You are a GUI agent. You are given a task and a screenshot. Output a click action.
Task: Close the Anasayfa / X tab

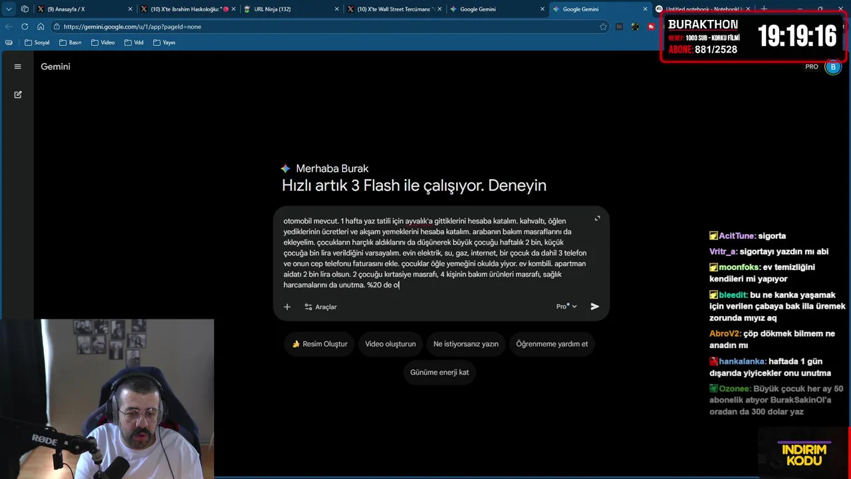(130, 9)
